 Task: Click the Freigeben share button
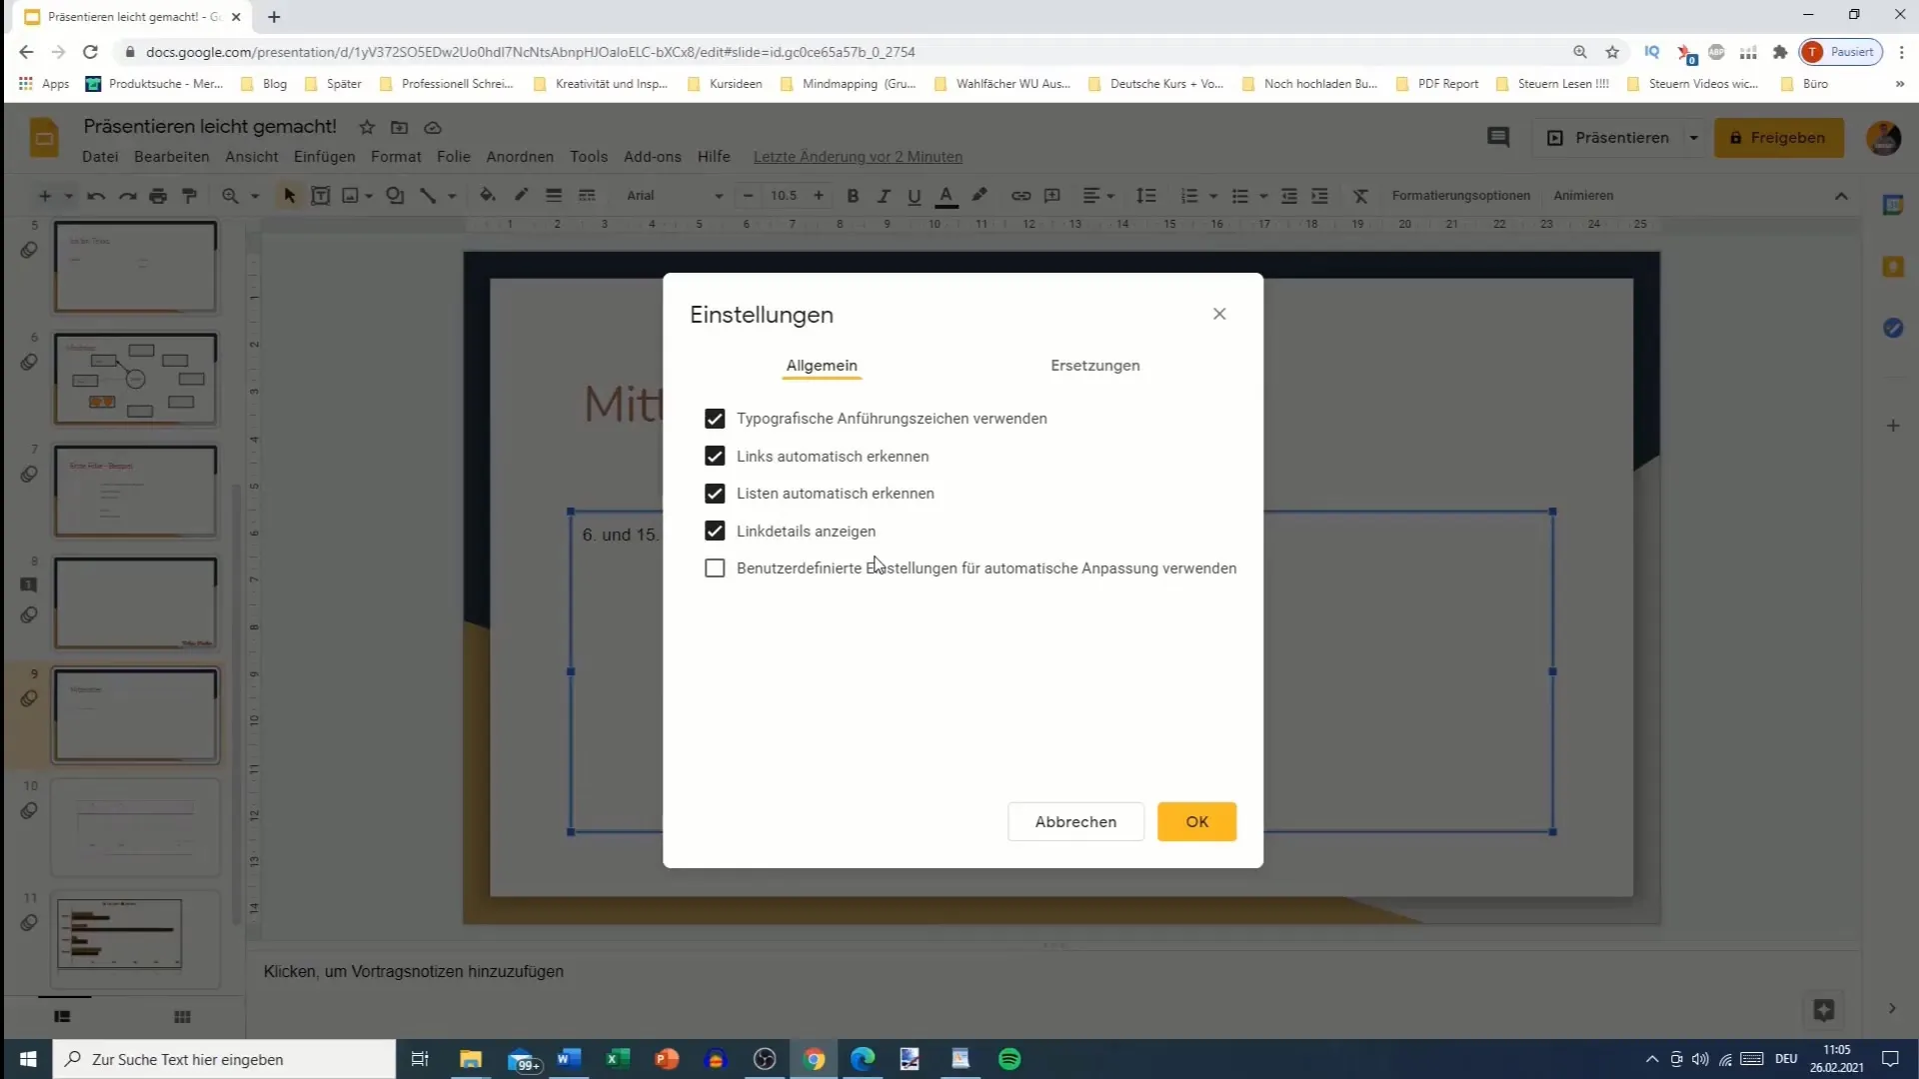tap(1778, 138)
